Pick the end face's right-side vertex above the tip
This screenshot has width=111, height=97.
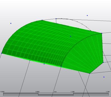(x=103, y=62)
